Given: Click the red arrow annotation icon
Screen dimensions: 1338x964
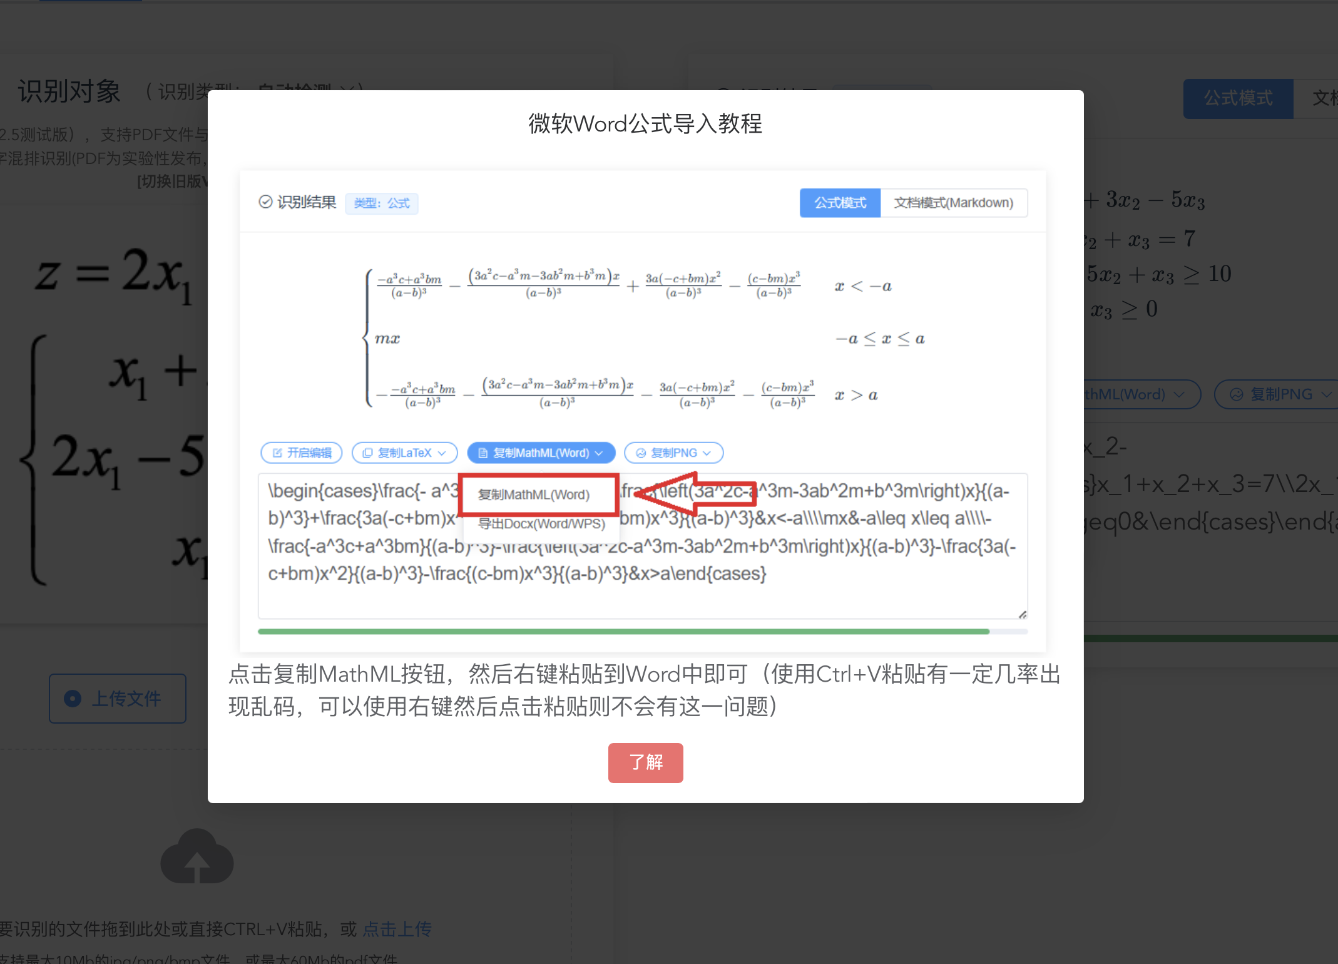Looking at the screenshot, I should pyautogui.click(x=695, y=493).
